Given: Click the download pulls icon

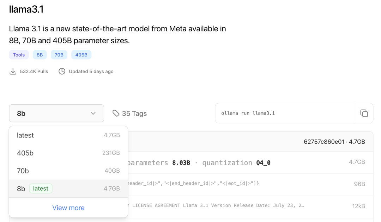Looking at the screenshot, I should point(13,72).
